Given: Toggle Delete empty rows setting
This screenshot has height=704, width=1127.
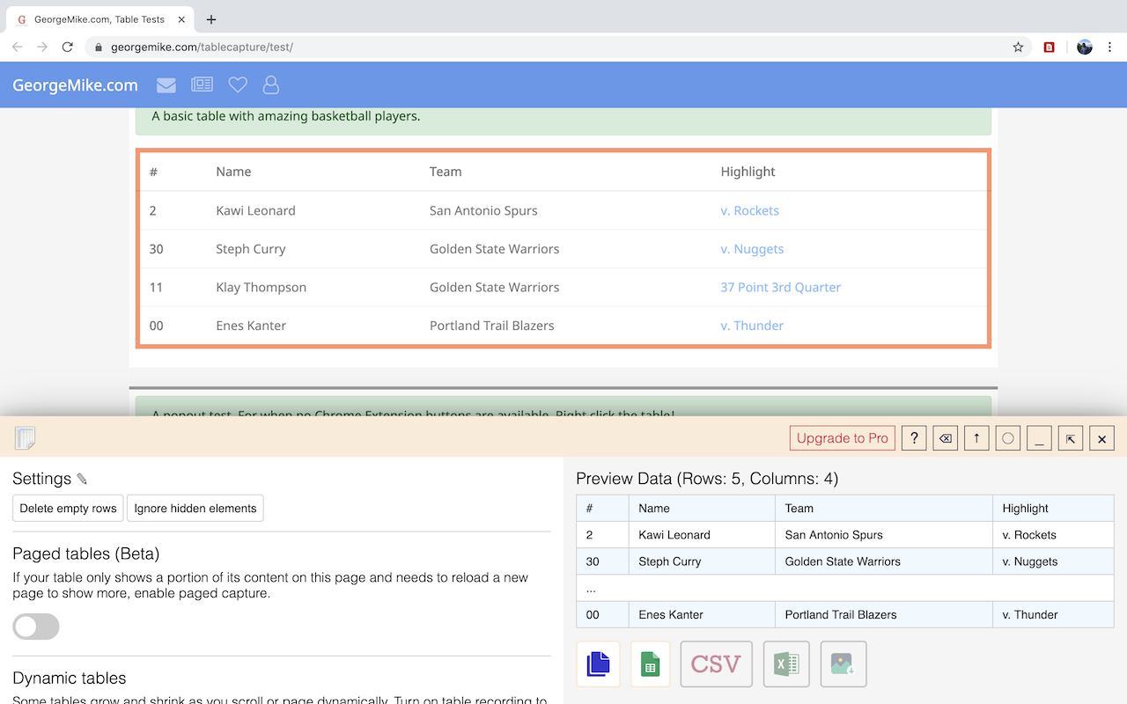Looking at the screenshot, I should tap(68, 509).
